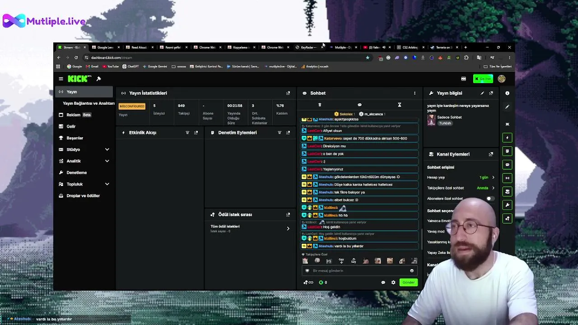Pop out the Kanal Eylemleri panel
Screen dimensions: 578x325
coord(491,154)
